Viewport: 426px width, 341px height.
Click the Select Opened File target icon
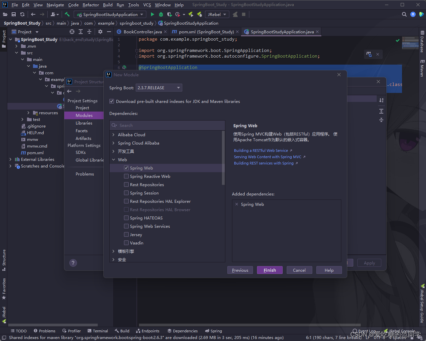(x=72, y=32)
